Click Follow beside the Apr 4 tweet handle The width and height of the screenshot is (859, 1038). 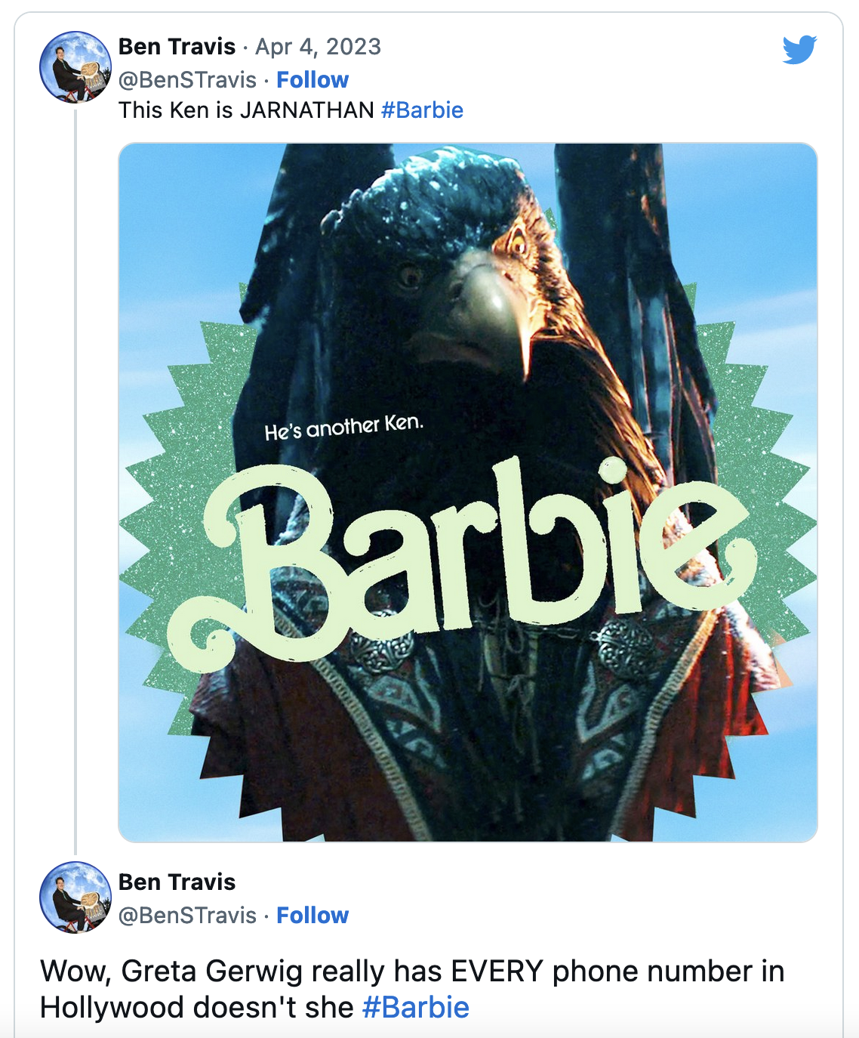click(313, 79)
